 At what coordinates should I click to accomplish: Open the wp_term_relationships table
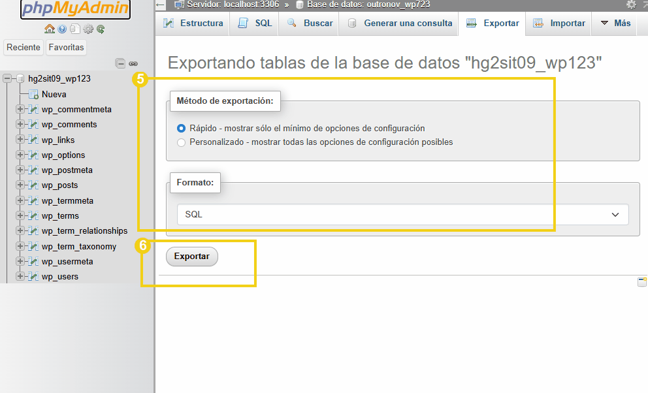pyautogui.click(x=84, y=230)
